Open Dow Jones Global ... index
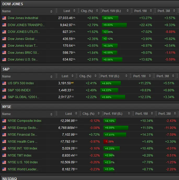 point(22,39)
